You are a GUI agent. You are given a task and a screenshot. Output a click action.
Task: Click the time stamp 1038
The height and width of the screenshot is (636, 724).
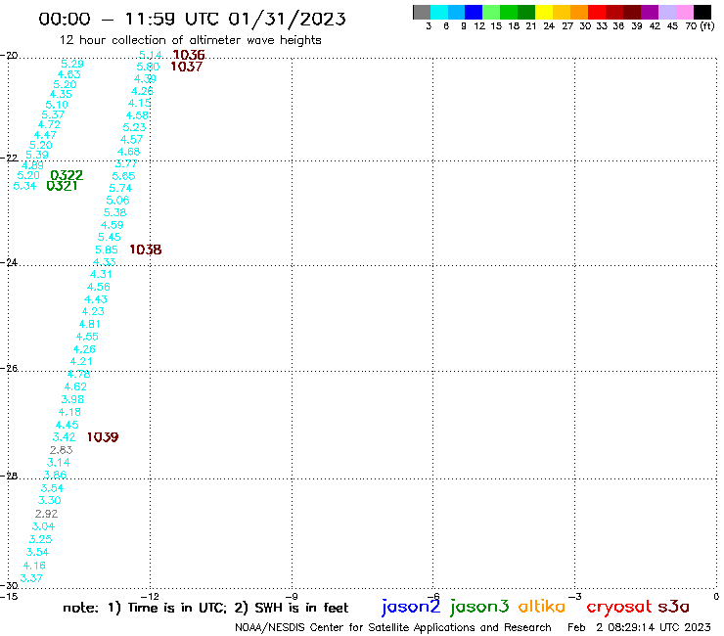(146, 250)
